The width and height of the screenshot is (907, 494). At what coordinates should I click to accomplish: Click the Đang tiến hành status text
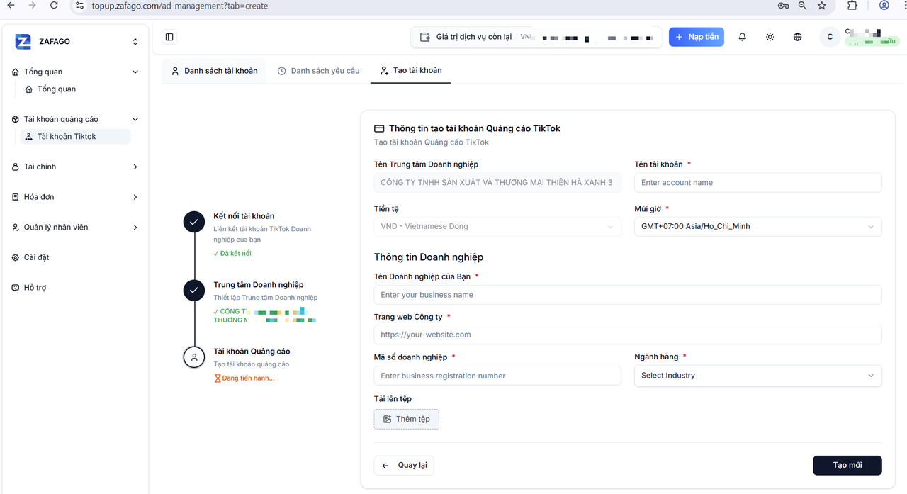[244, 378]
